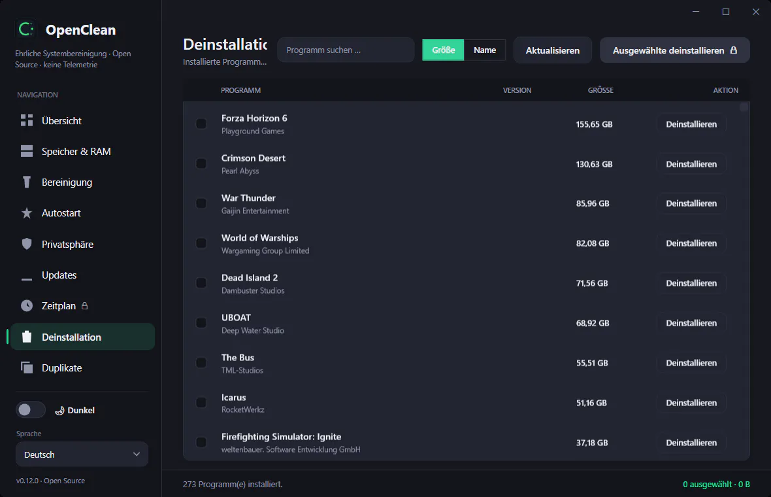This screenshot has height=497, width=771.
Task: Check the World of Warships row
Action: (201, 243)
